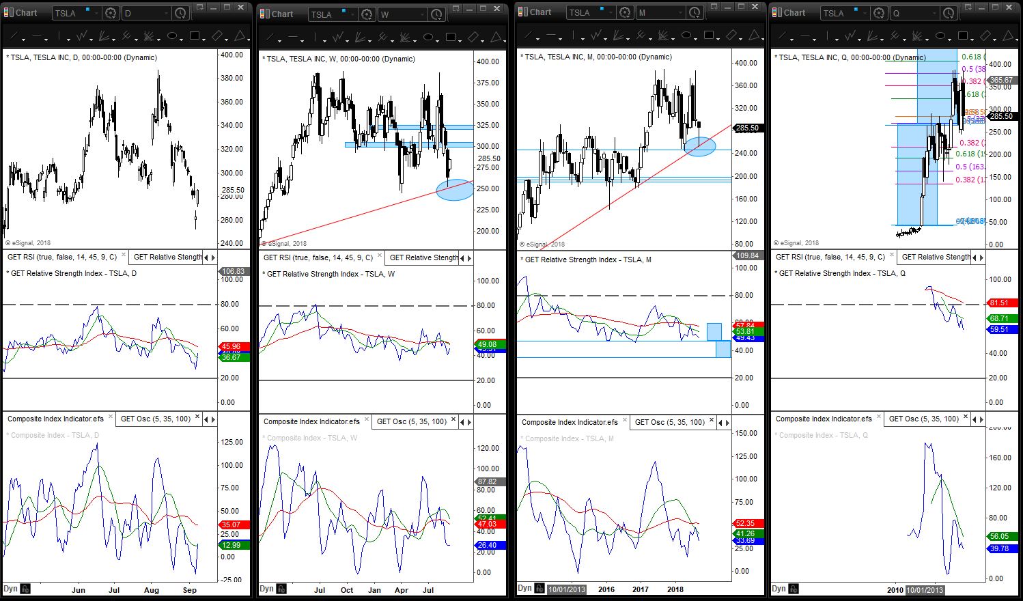Select the blue ellipse drawing on weekly chart

tap(454, 190)
